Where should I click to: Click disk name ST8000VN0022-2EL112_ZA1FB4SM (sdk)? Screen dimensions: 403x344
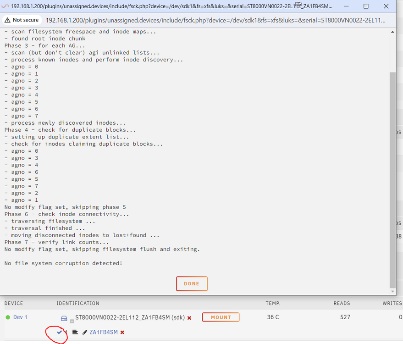(x=130, y=317)
